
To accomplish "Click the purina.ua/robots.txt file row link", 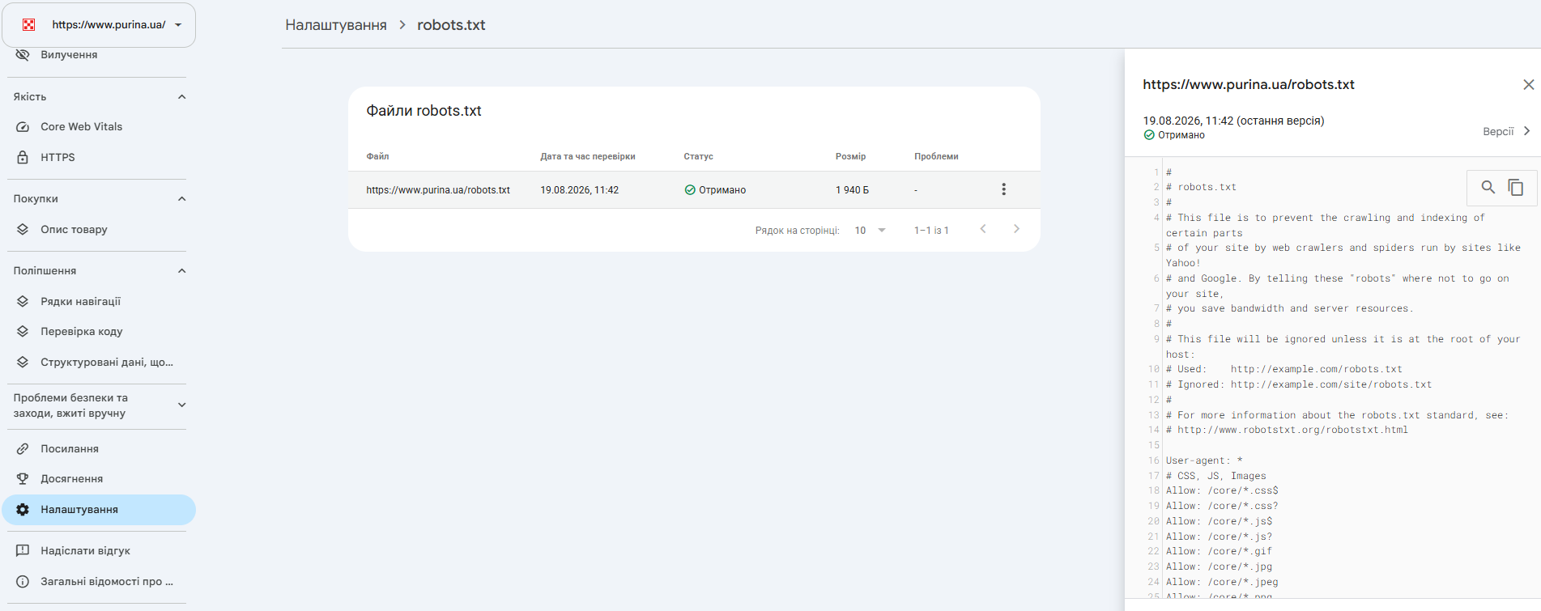I will point(438,190).
